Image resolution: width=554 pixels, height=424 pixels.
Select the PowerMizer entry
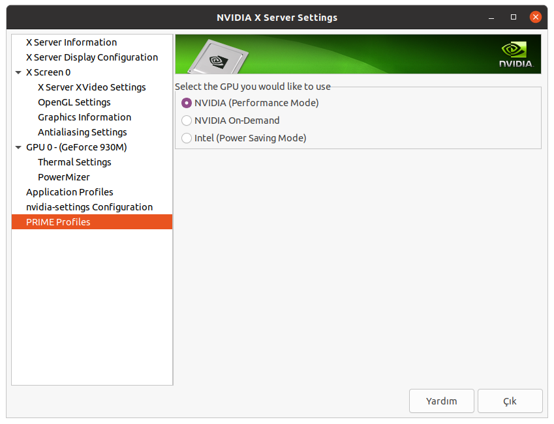[x=63, y=177]
